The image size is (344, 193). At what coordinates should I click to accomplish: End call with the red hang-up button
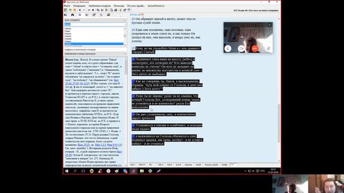(255, 49)
